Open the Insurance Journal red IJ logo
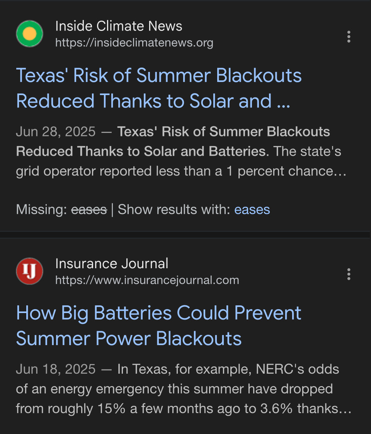The width and height of the screenshot is (371, 434). 30,271
